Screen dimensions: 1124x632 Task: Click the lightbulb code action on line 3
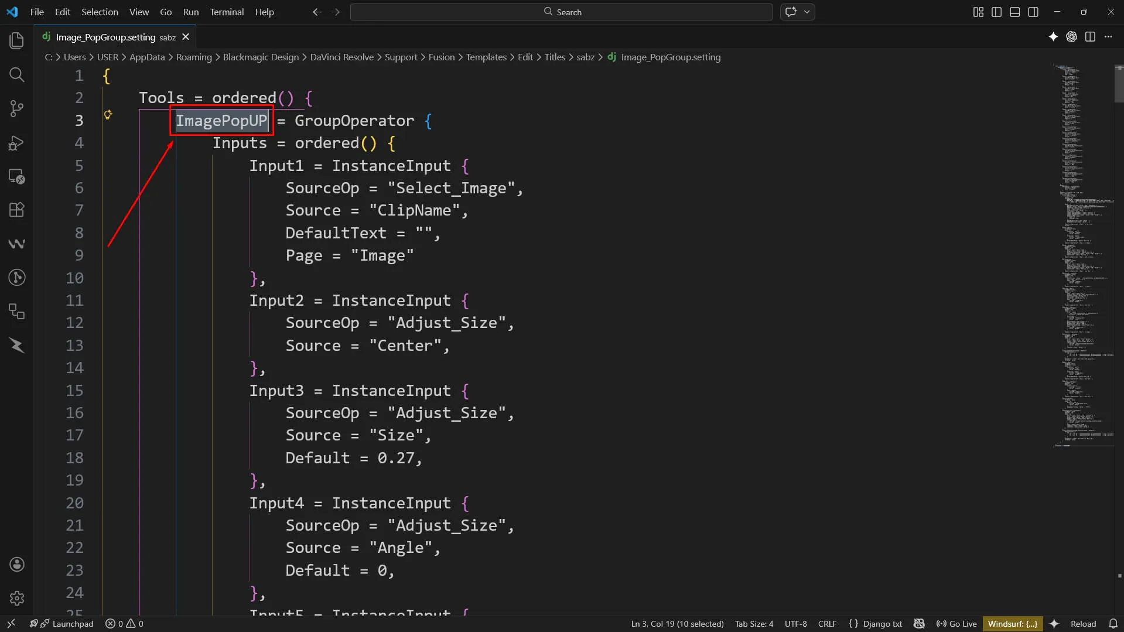point(108,114)
